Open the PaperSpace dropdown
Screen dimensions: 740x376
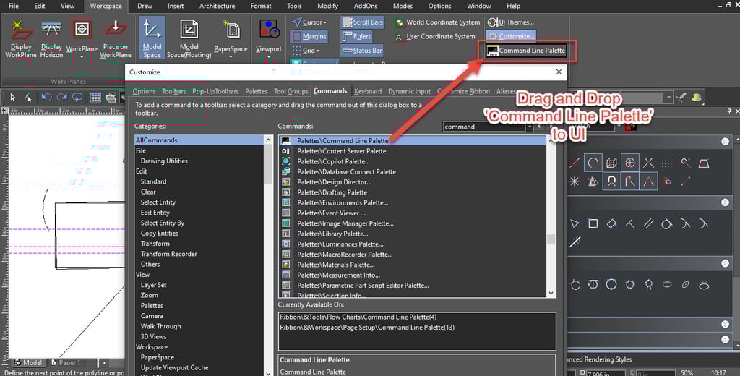(x=231, y=57)
